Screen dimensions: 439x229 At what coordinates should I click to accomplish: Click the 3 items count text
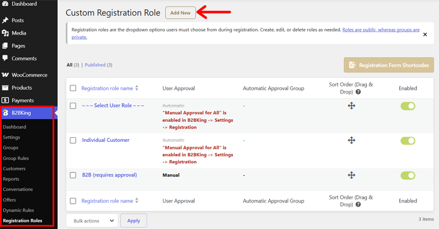426,219
